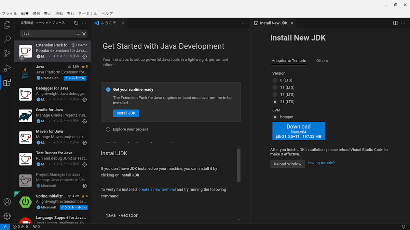Open Spring Initializr install dropdown arrow
This screenshot has width=410, height=230.
pyautogui.click(x=85, y=207)
